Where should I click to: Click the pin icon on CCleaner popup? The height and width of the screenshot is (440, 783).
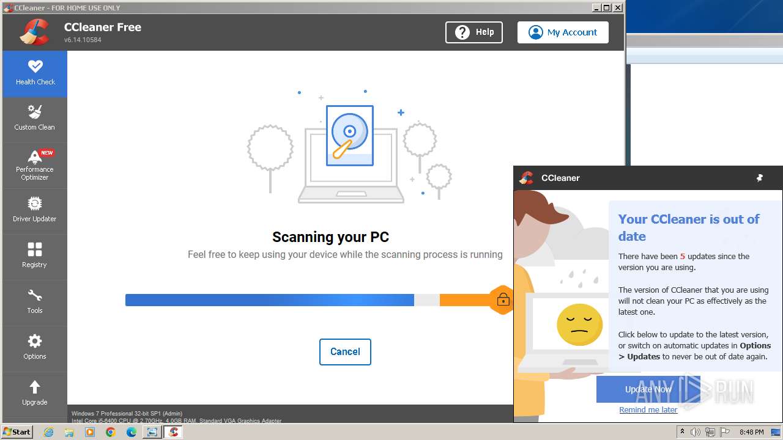(x=760, y=178)
